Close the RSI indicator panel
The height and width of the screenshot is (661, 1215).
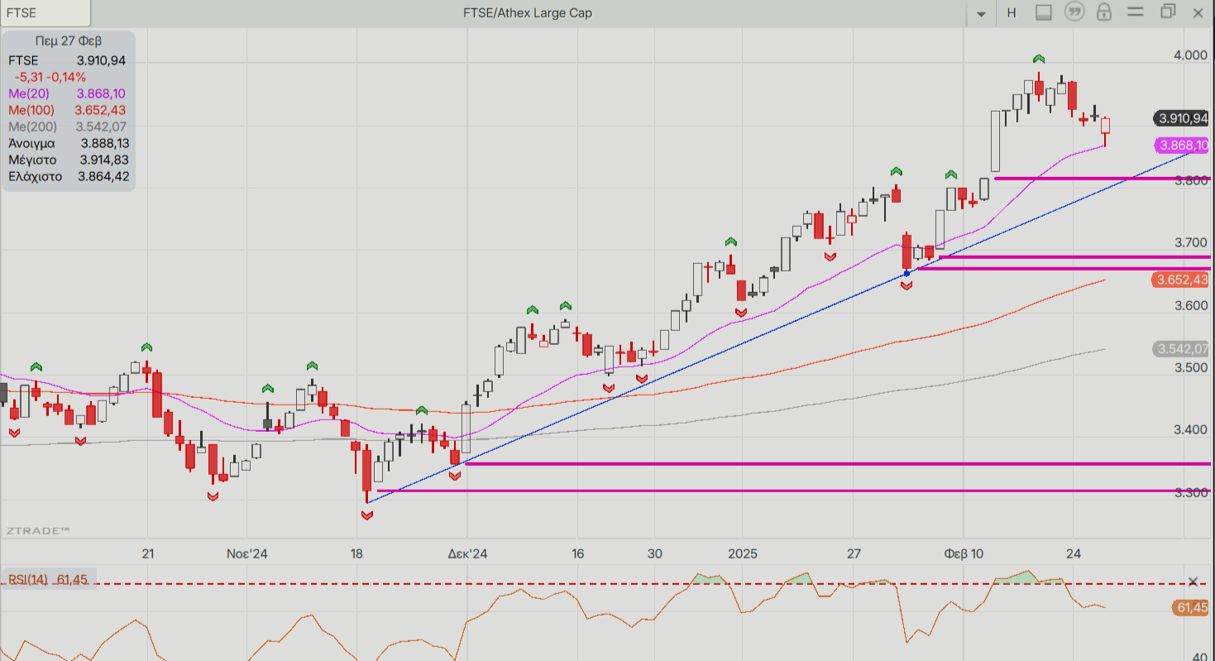1193,582
